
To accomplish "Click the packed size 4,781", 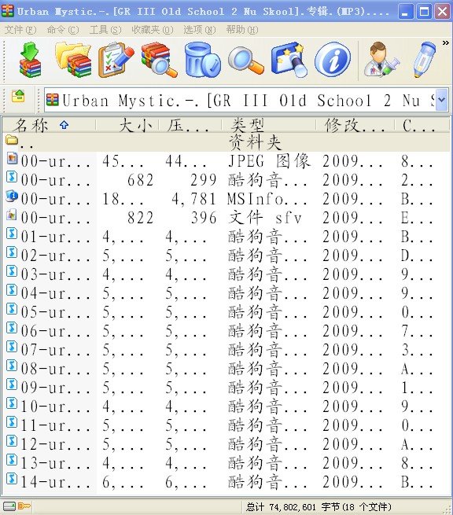I will point(193,199).
